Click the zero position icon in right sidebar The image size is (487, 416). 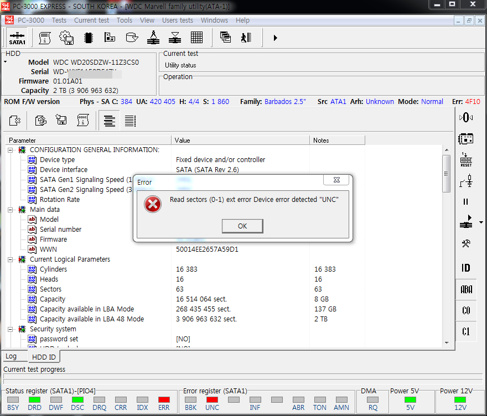(x=466, y=117)
